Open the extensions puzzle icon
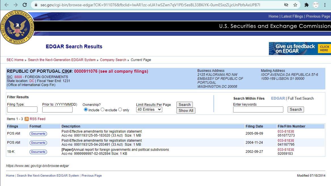331x186 pixels. (307, 5)
